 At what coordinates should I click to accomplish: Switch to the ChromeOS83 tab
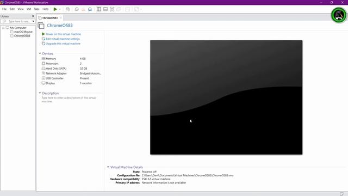click(x=50, y=18)
